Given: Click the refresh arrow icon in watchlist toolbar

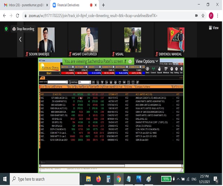Looking at the screenshot, I should tap(120, 82).
